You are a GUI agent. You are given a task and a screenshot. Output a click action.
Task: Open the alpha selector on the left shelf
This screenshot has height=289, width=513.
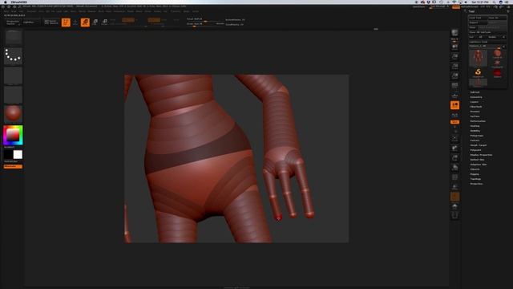[x=13, y=75]
